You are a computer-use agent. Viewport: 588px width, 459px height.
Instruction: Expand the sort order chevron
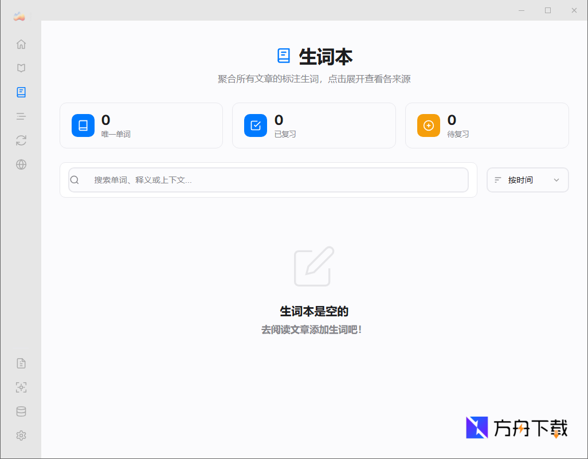555,179
